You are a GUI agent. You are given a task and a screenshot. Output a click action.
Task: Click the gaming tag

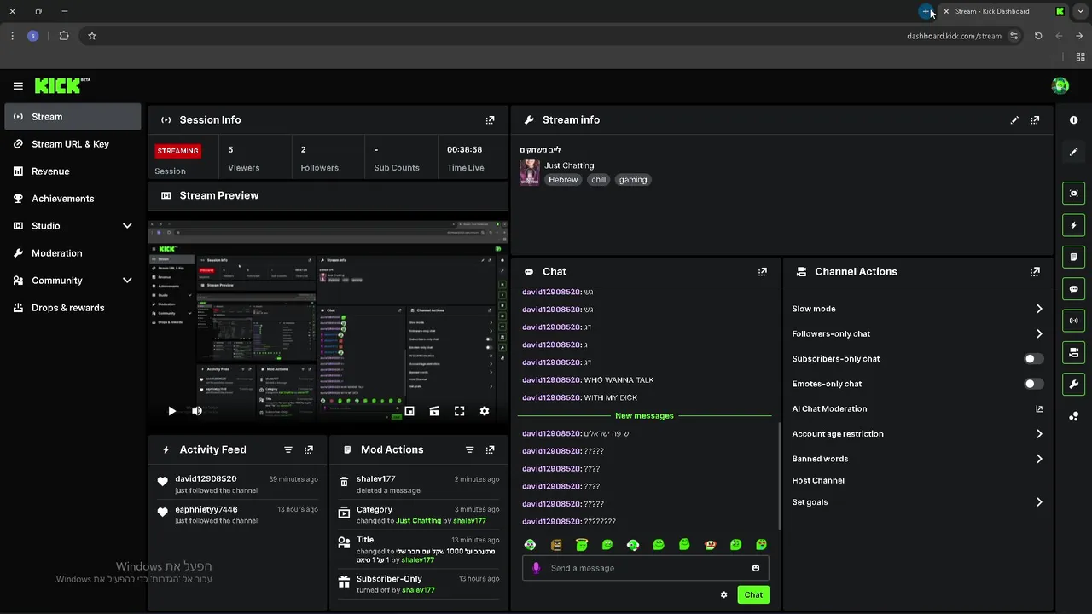coord(633,180)
